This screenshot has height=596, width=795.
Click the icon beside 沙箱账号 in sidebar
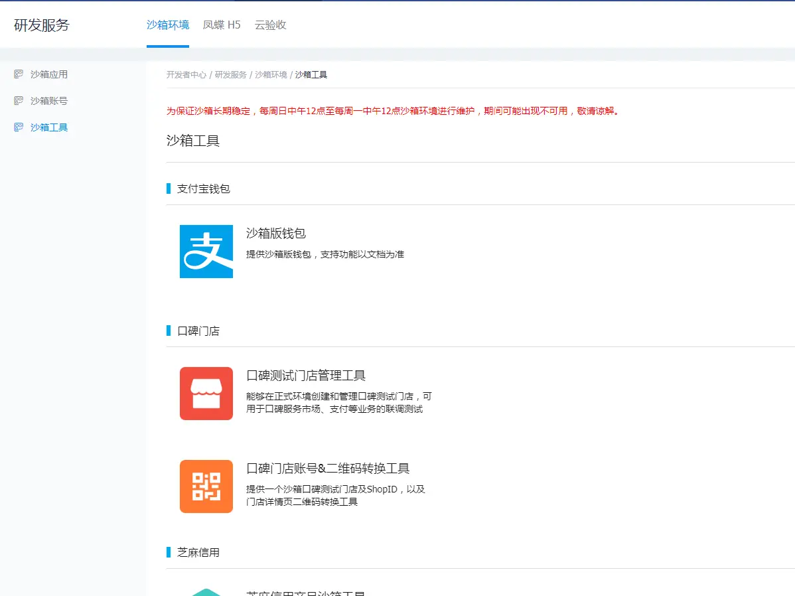(19, 100)
